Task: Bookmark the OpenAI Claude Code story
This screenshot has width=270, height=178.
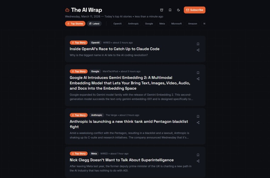Action: tap(198, 44)
